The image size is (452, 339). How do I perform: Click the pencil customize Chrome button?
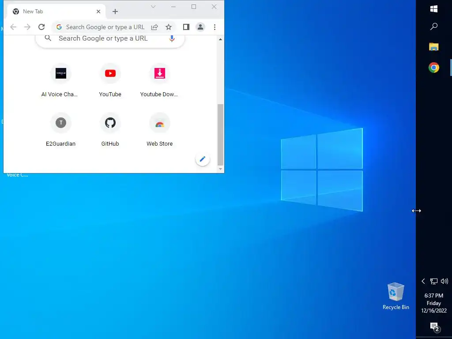coord(202,159)
